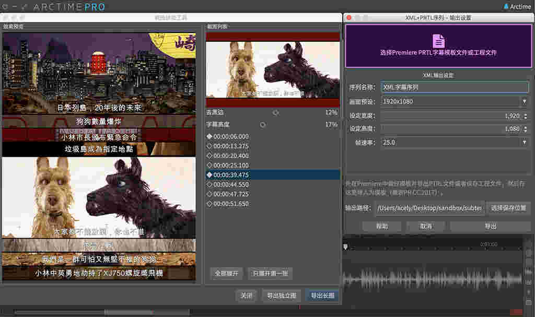
Task: Toggle the diamond marker at 00:00:51.650
Action: tap(208, 204)
